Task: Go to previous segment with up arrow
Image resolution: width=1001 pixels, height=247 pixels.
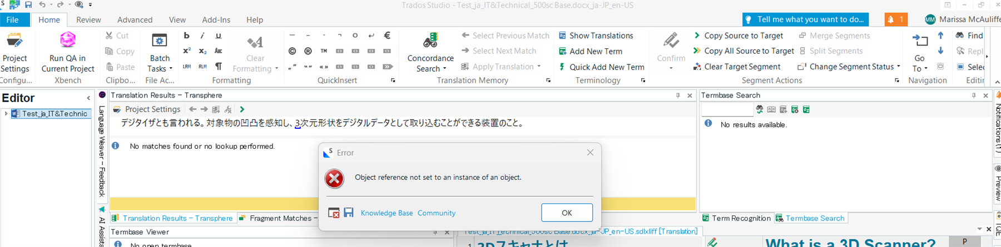Action: point(940,36)
